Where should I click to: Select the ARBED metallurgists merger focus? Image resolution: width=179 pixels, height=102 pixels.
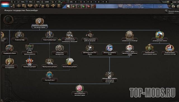110,77
